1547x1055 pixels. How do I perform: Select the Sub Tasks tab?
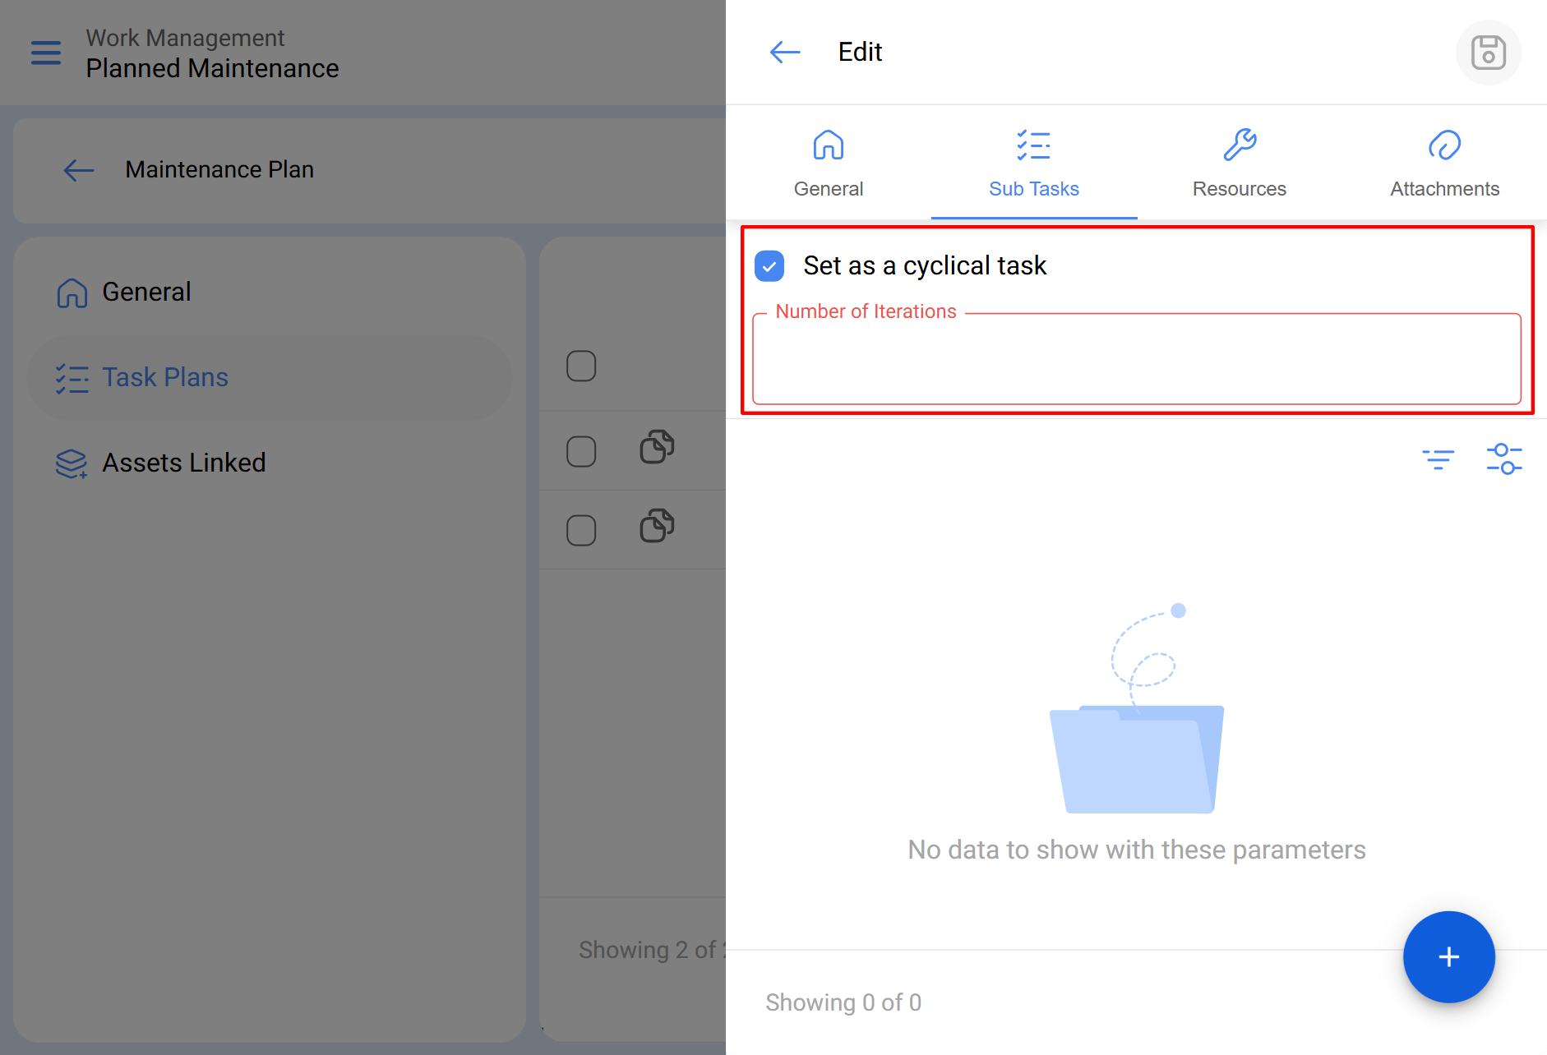point(1033,164)
